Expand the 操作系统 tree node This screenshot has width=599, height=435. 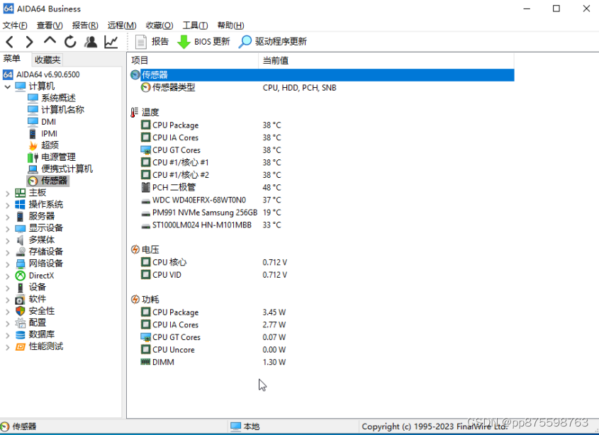coord(7,205)
